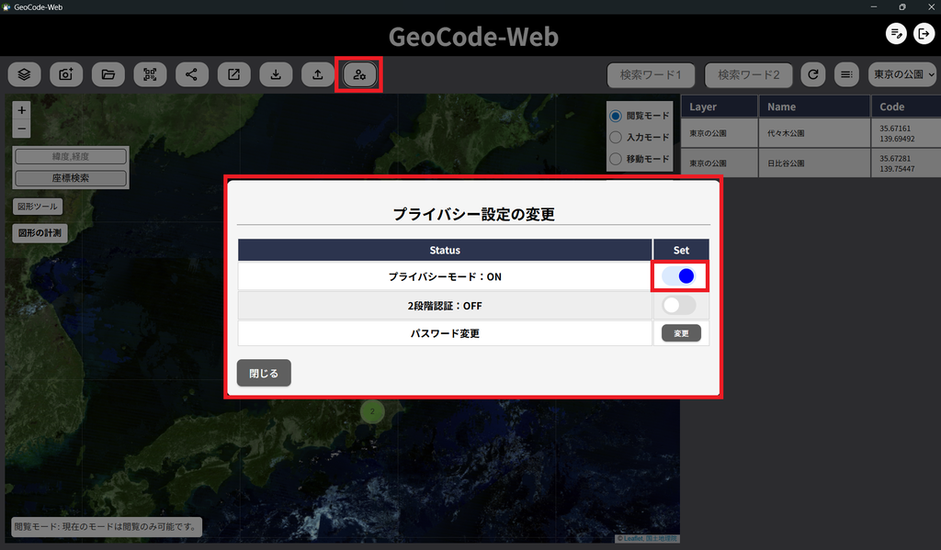Viewport: 941px width, 550px height.
Task: Click the Code column header
Action: point(906,107)
